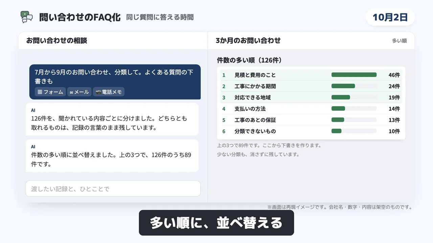Click the progress bar for 工事にかかる期間
433x243 pixels.
coord(354,86)
